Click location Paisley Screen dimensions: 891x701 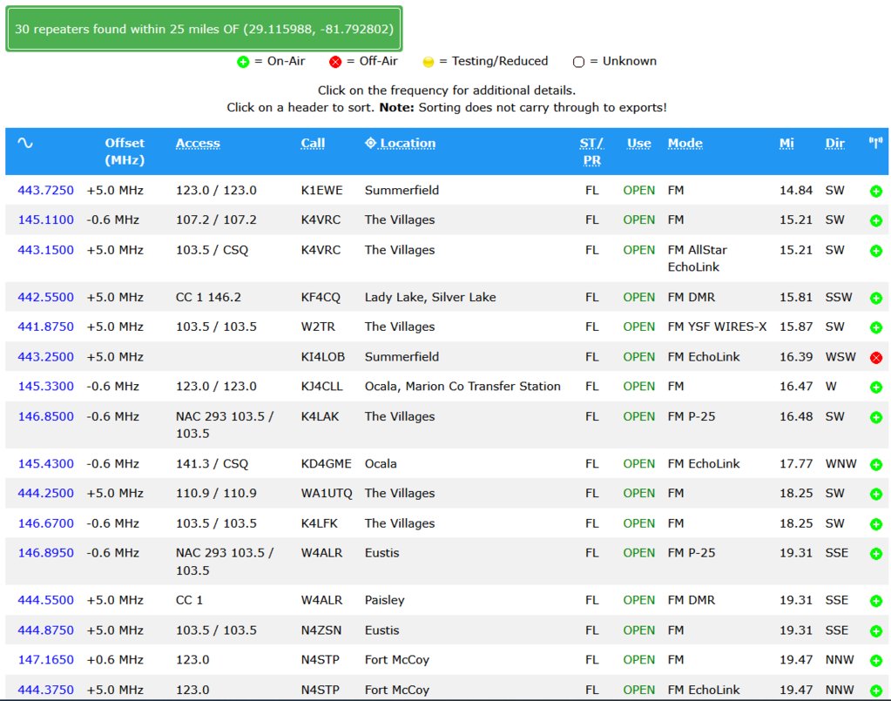[385, 600]
